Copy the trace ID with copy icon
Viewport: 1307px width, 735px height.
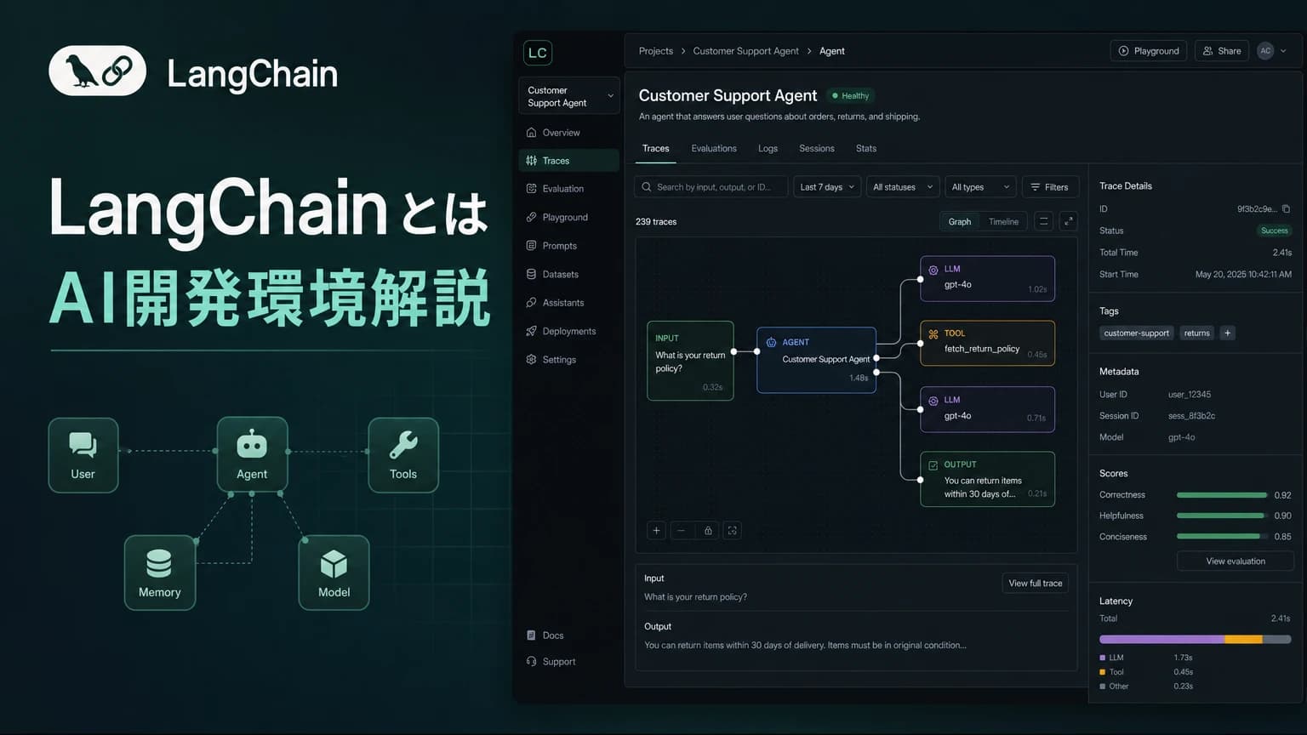(x=1286, y=209)
